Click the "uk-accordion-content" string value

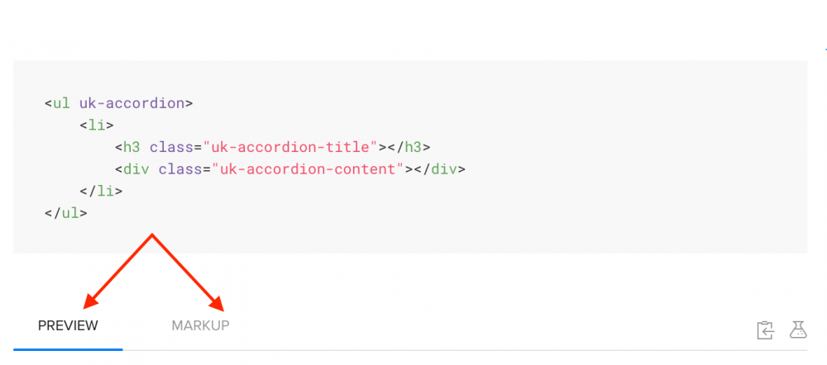click(307, 169)
